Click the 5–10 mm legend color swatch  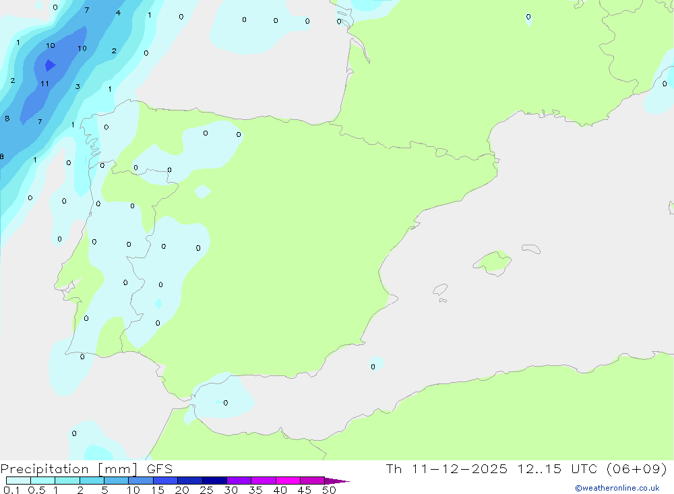click(x=117, y=481)
